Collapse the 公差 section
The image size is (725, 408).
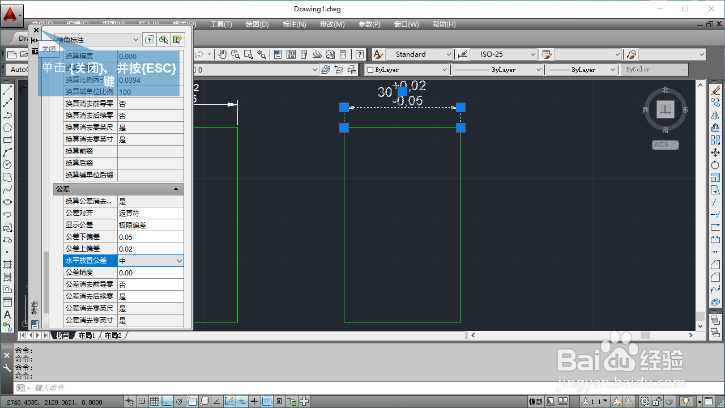(x=176, y=189)
